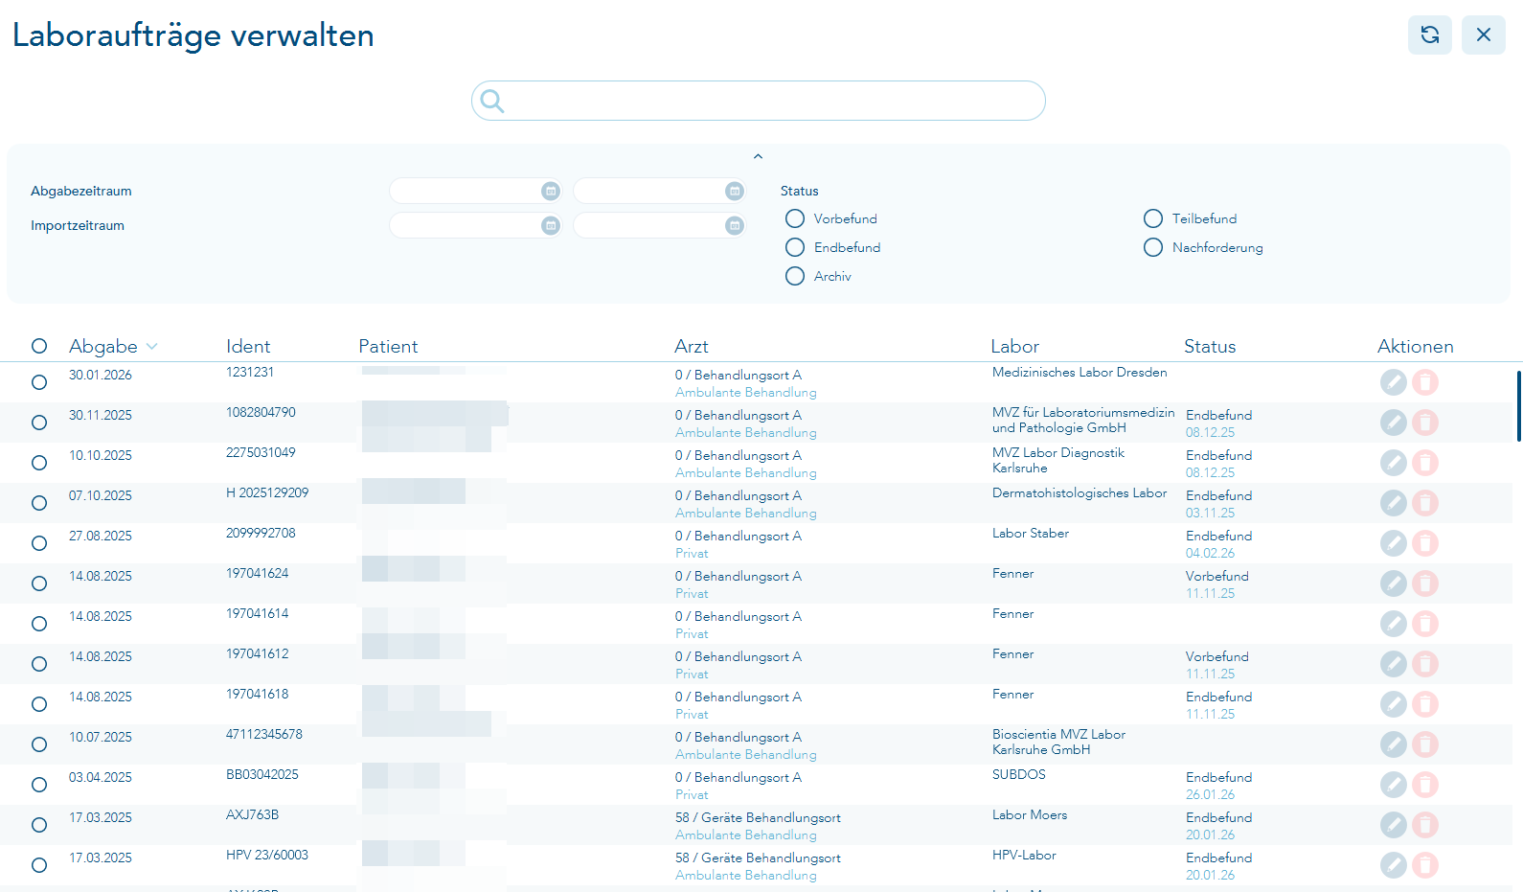Click the refresh icon at top right
The height and width of the screenshot is (892, 1523).
[x=1429, y=35]
